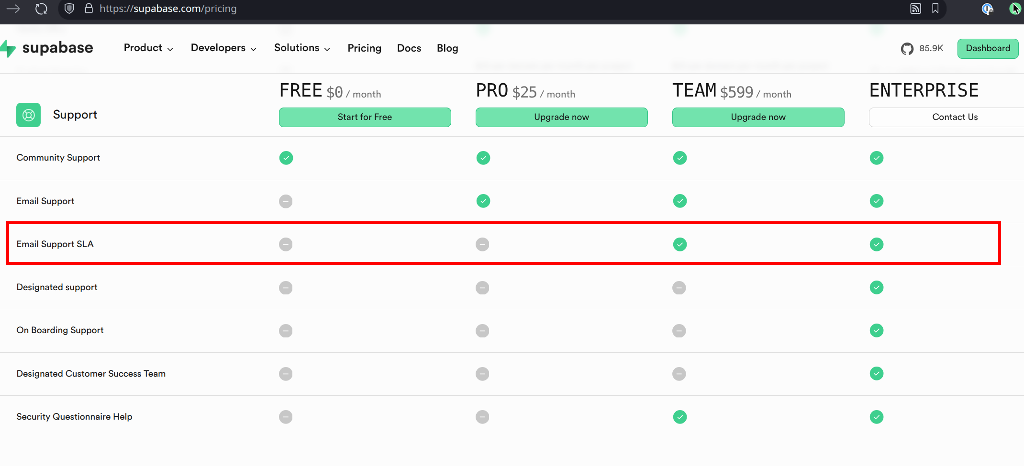Screen dimensions: 1024x466
Task: Click the Email Support check for TEAM plan
Action: (679, 201)
